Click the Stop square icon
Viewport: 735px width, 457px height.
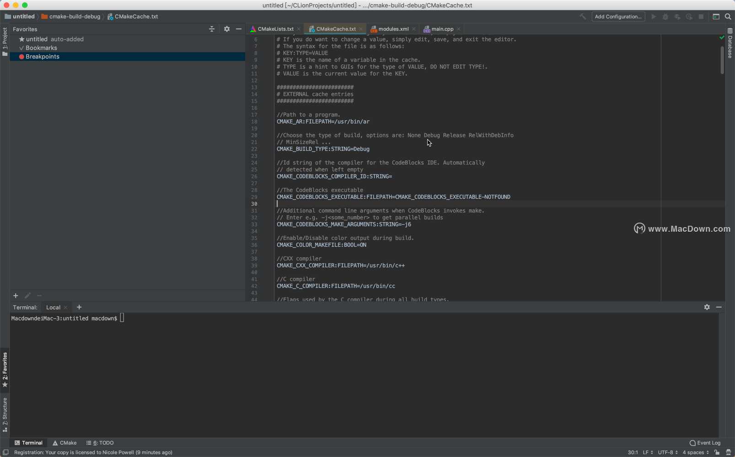coord(701,16)
